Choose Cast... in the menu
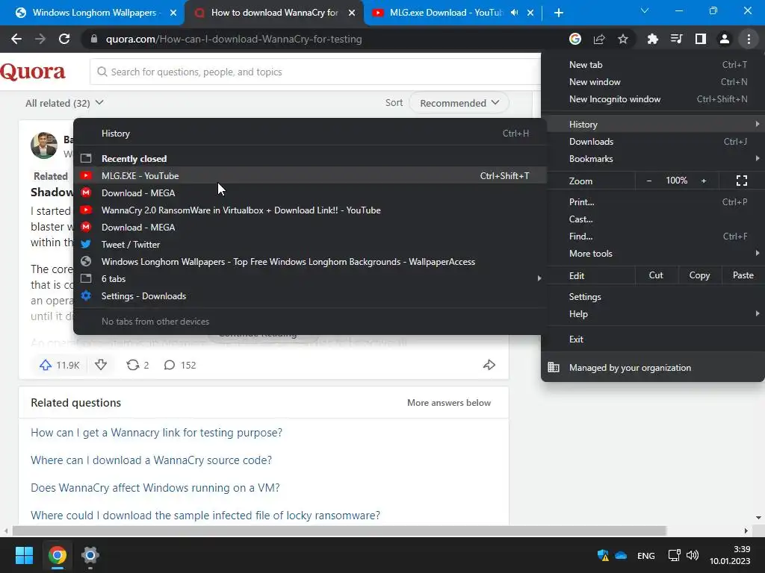Screen dimensions: 765x573 click(x=653, y=219)
